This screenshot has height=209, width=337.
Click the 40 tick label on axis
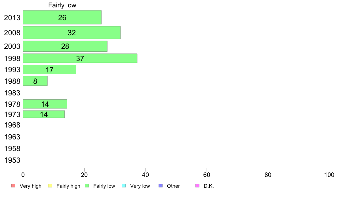click(146, 175)
